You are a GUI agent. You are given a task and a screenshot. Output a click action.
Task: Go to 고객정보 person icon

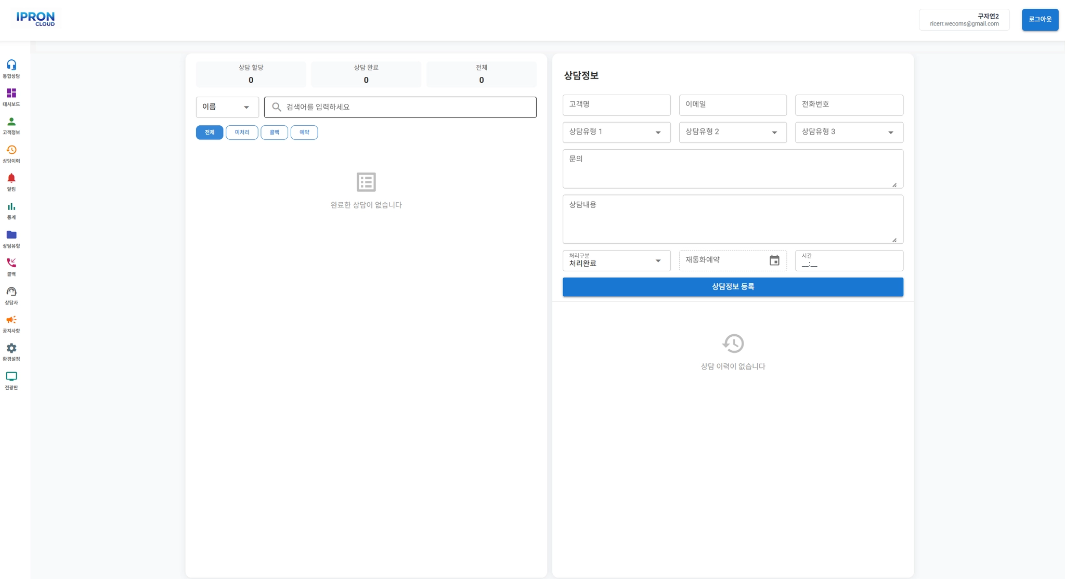(x=11, y=122)
